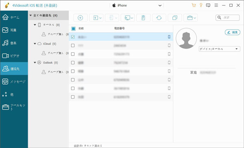Screen dimensions: 244x148
Task: Switch to Video (ビデオ) in sidebar
Action: coord(14,56)
